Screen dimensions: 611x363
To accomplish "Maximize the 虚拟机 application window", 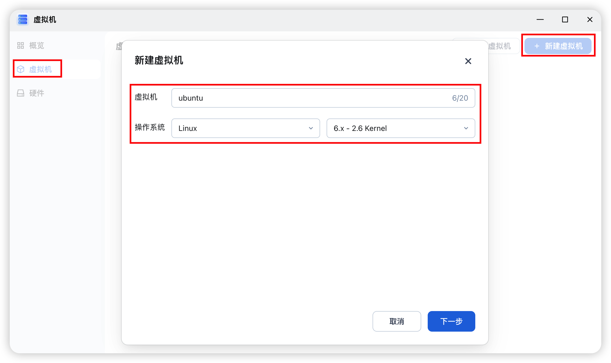I will [x=565, y=20].
